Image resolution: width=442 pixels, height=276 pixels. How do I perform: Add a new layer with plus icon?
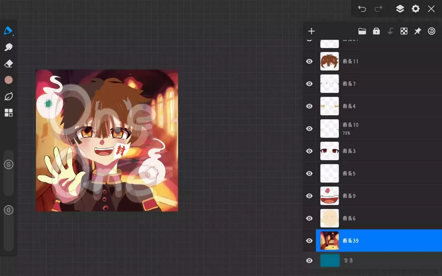311,31
